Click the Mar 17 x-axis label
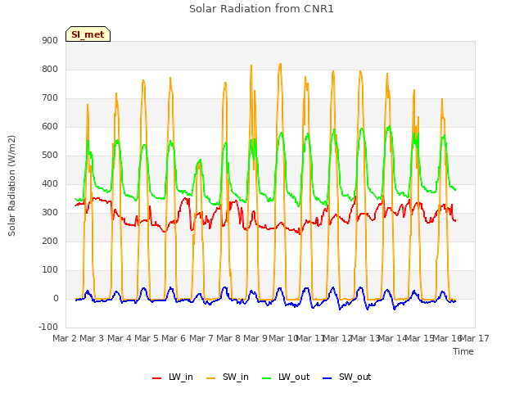This screenshot has width=524, height=393. click(x=475, y=338)
